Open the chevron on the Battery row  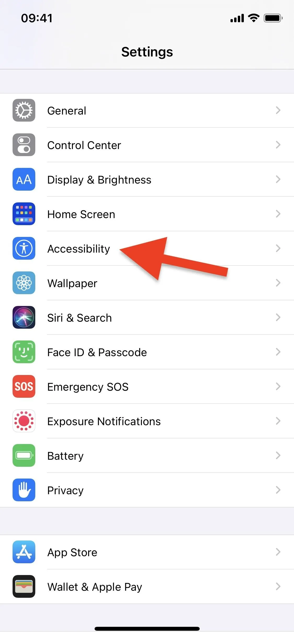278,456
